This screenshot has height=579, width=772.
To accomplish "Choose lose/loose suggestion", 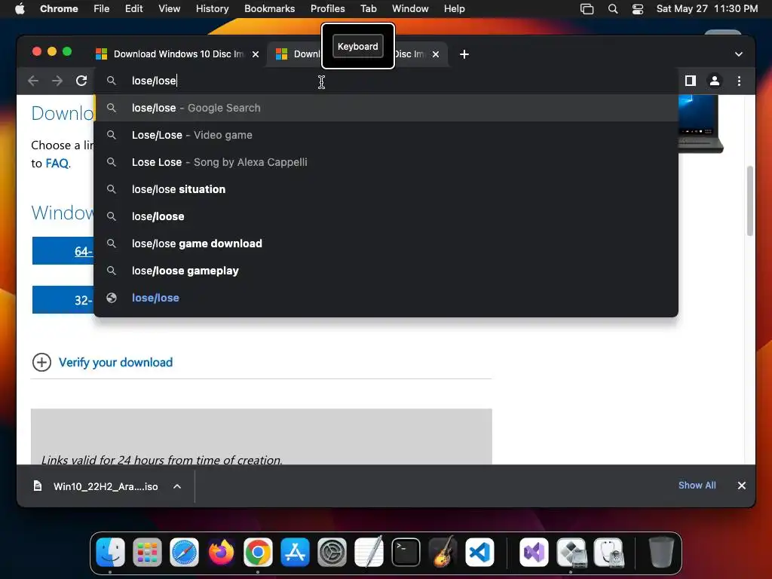I will [x=387, y=216].
